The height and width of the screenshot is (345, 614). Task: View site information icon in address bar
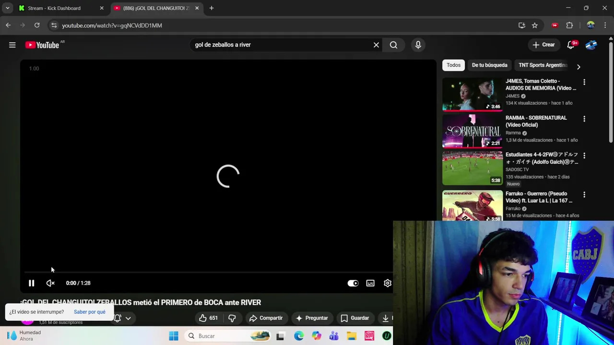[54, 25]
